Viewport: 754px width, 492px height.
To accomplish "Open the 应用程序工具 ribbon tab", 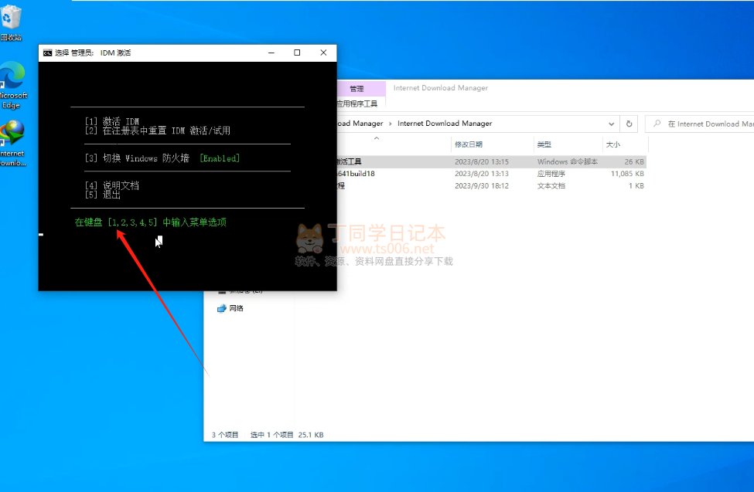I will pos(357,103).
